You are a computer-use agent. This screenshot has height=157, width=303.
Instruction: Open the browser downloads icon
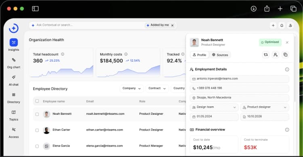(254, 9)
